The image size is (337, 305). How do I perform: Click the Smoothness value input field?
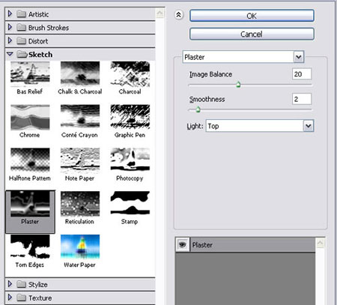tap(302, 99)
